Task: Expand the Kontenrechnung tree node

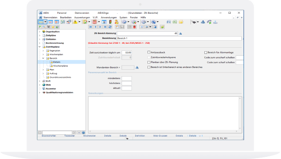Action: [x=40, y=43]
